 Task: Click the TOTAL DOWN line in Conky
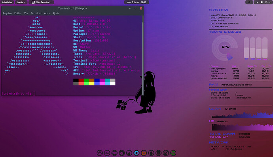[229, 134]
